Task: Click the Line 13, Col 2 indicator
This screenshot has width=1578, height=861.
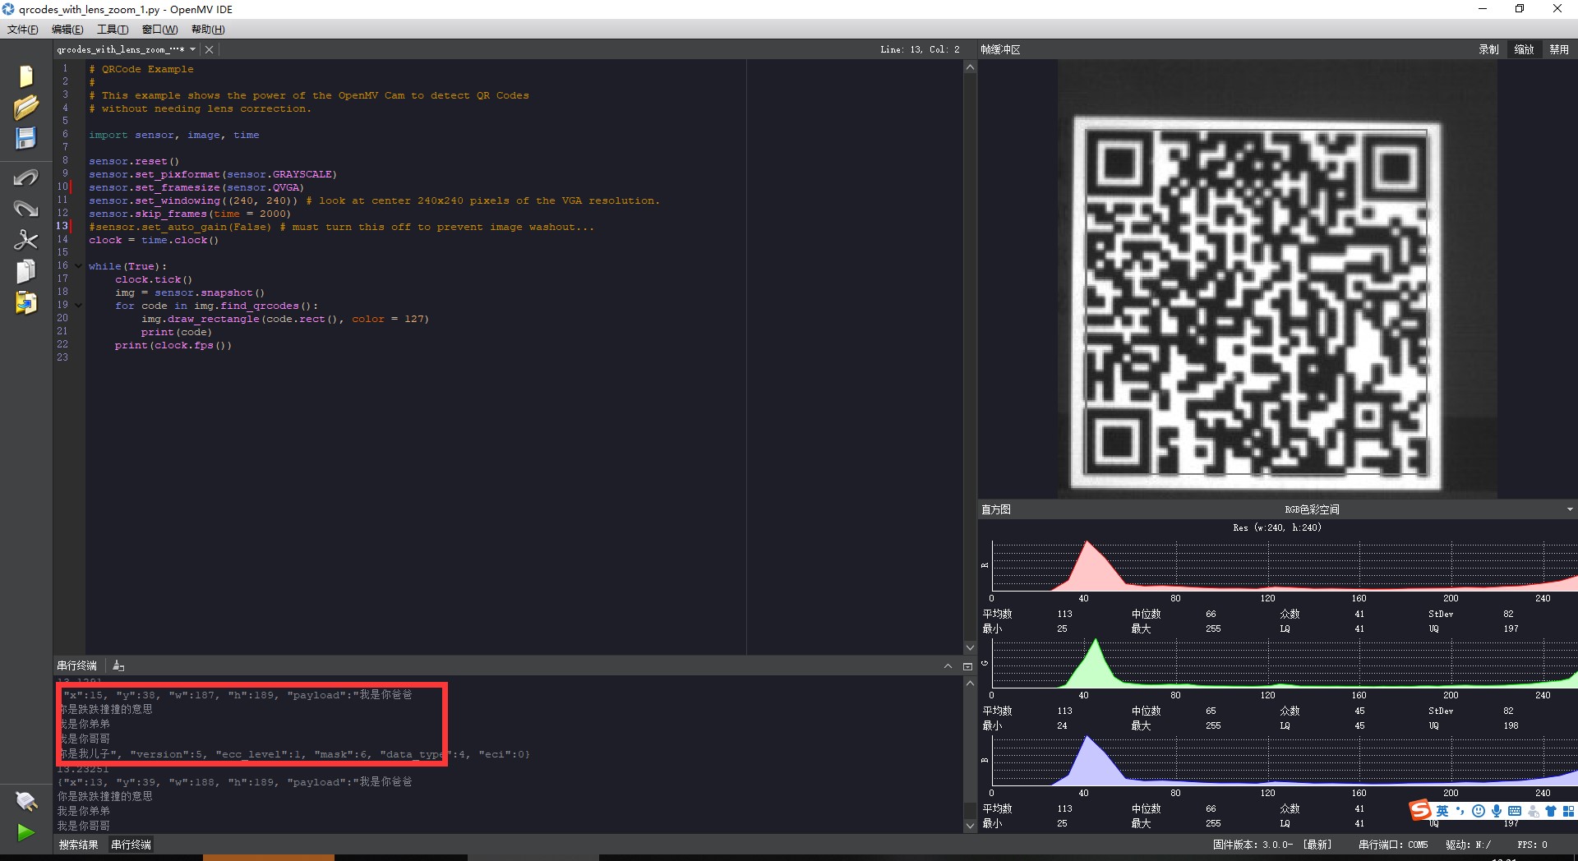Action: 920,49
